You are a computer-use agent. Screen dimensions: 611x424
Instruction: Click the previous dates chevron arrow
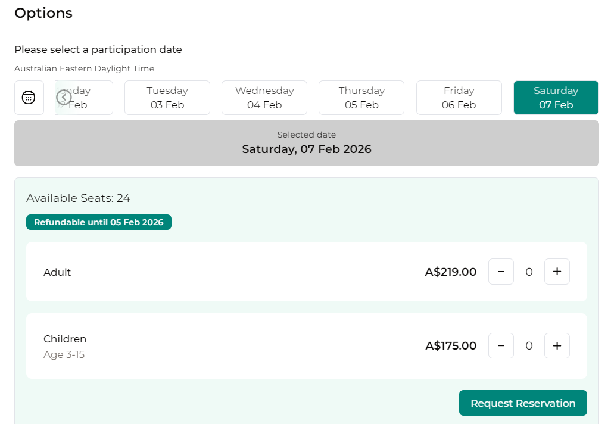point(64,97)
